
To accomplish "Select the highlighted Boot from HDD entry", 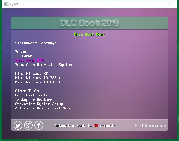I will (29, 60).
